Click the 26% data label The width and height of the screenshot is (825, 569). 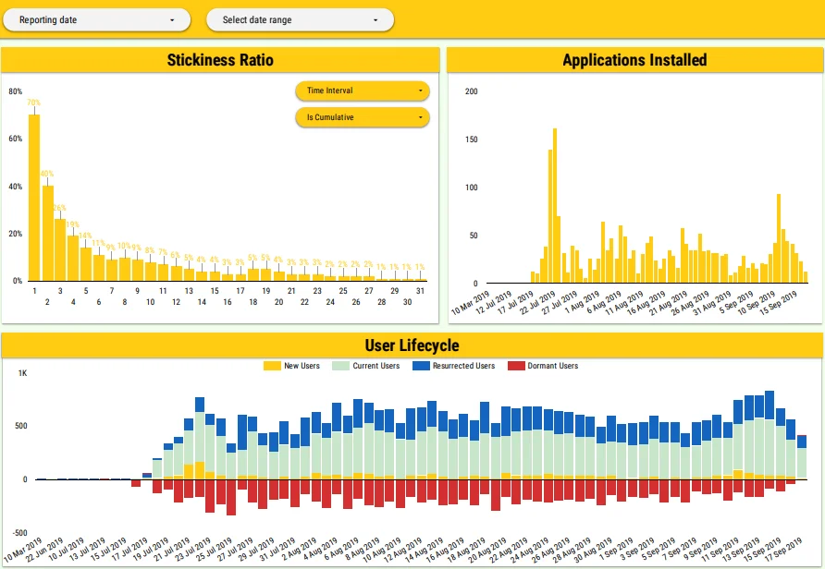pos(59,208)
